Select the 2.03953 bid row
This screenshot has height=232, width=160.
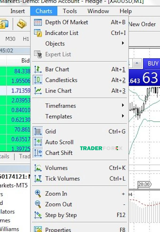tap(15, 100)
